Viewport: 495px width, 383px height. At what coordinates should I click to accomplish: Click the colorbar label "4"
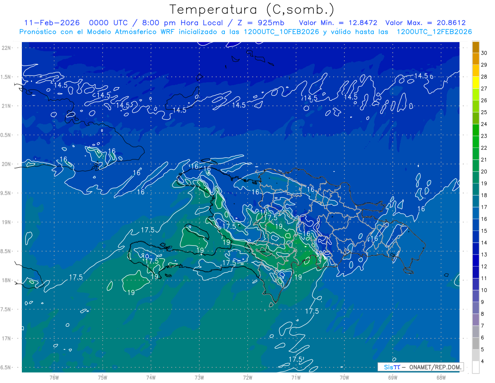483,362
